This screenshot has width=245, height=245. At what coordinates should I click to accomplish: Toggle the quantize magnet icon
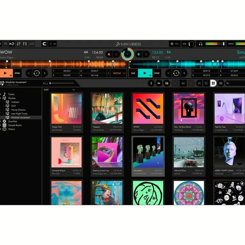tap(45, 44)
